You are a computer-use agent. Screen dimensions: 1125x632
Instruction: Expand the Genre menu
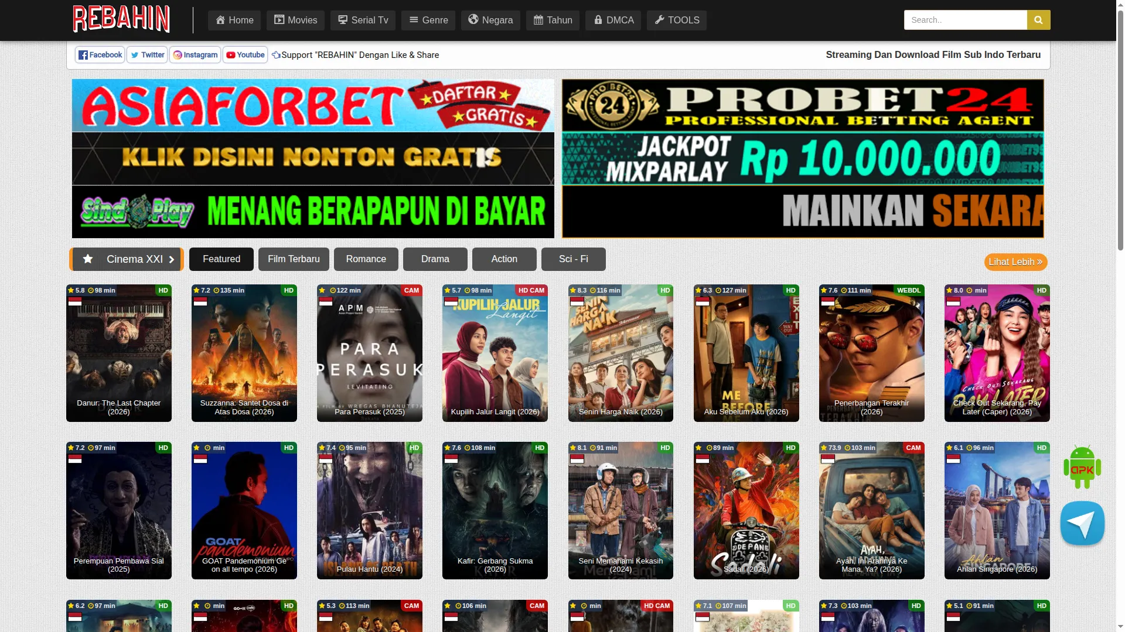(x=428, y=20)
